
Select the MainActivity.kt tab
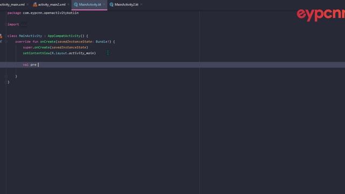[x=90, y=4]
